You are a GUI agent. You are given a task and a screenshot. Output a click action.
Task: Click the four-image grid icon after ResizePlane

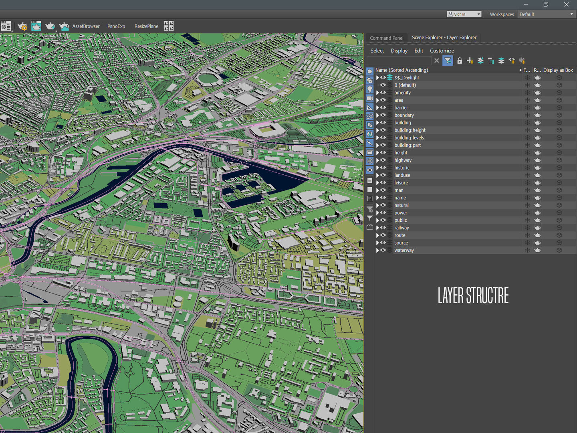coord(169,26)
